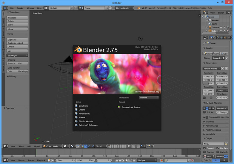The width and height of the screenshot is (234, 164).
Task: Click the 3D view editor type icon
Action: tap(6, 146)
